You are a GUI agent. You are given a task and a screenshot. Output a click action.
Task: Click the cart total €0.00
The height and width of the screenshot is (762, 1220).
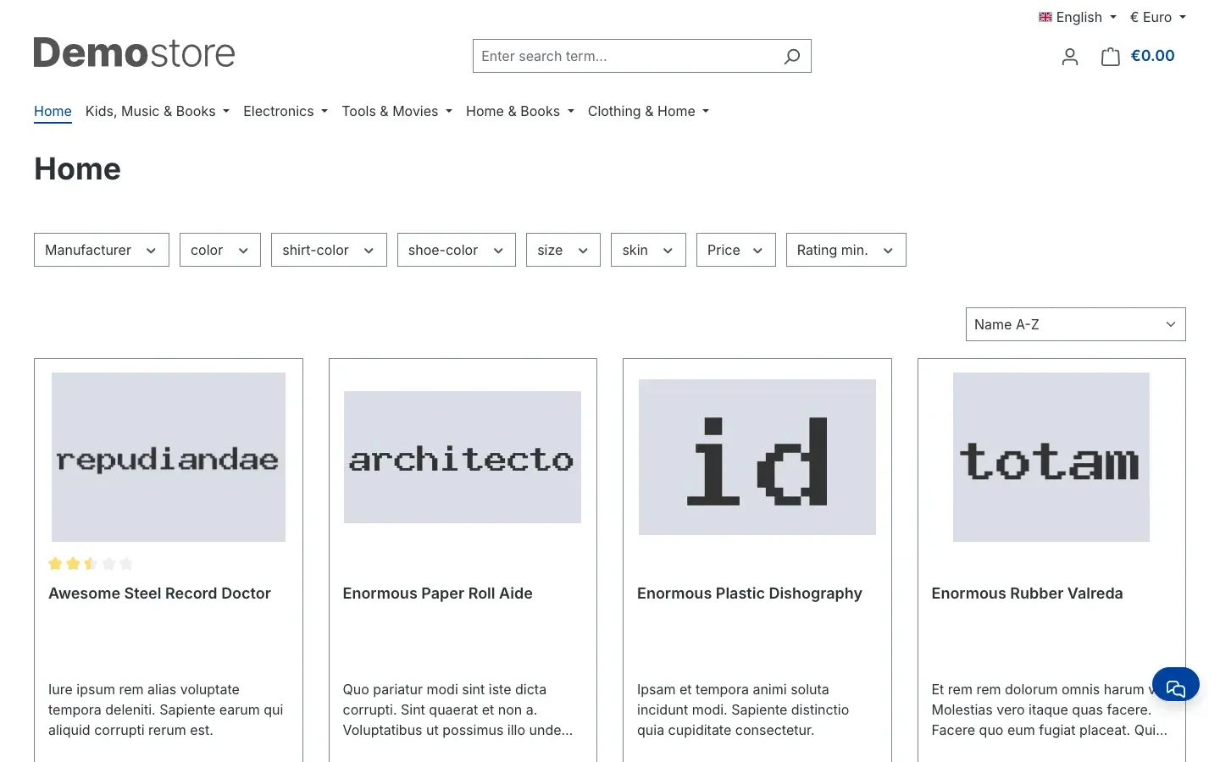[x=1153, y=56]
